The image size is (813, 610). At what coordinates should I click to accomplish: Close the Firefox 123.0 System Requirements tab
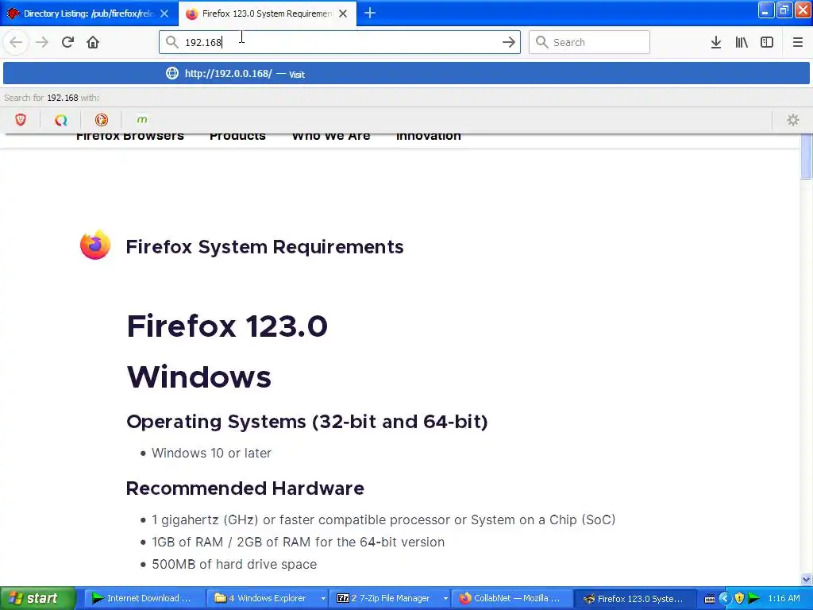[343, 14]
